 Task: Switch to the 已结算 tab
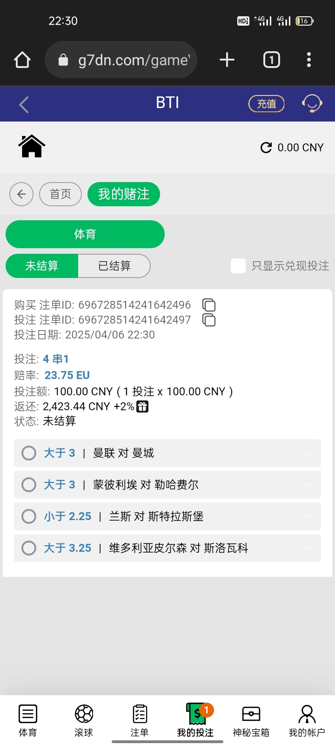point(114,266)
